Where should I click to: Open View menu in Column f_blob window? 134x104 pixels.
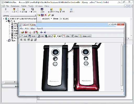pyautogui.click(x=33, y=28)
